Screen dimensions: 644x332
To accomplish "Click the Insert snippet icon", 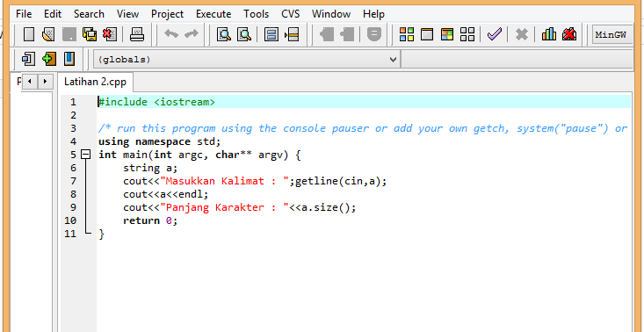I will [x=28, y=59].
